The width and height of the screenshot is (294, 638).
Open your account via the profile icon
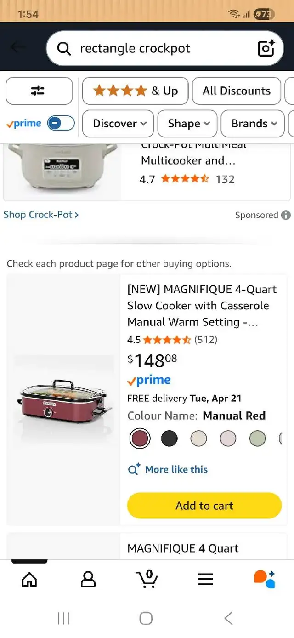pos(88,579)
